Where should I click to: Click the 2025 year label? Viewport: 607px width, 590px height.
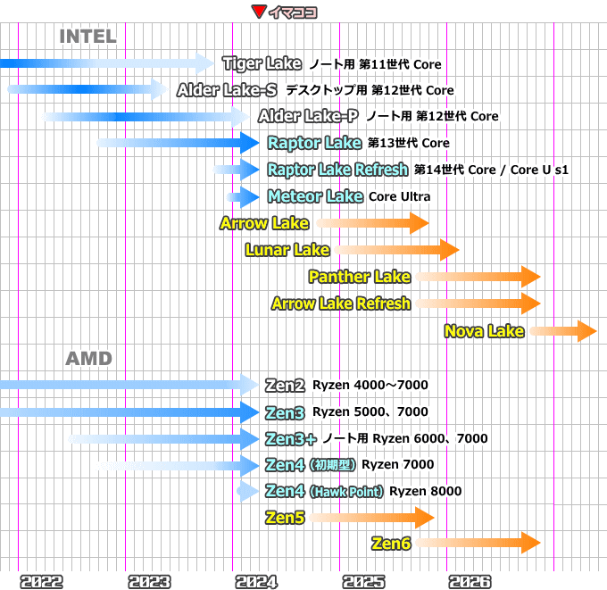point(363,582)
